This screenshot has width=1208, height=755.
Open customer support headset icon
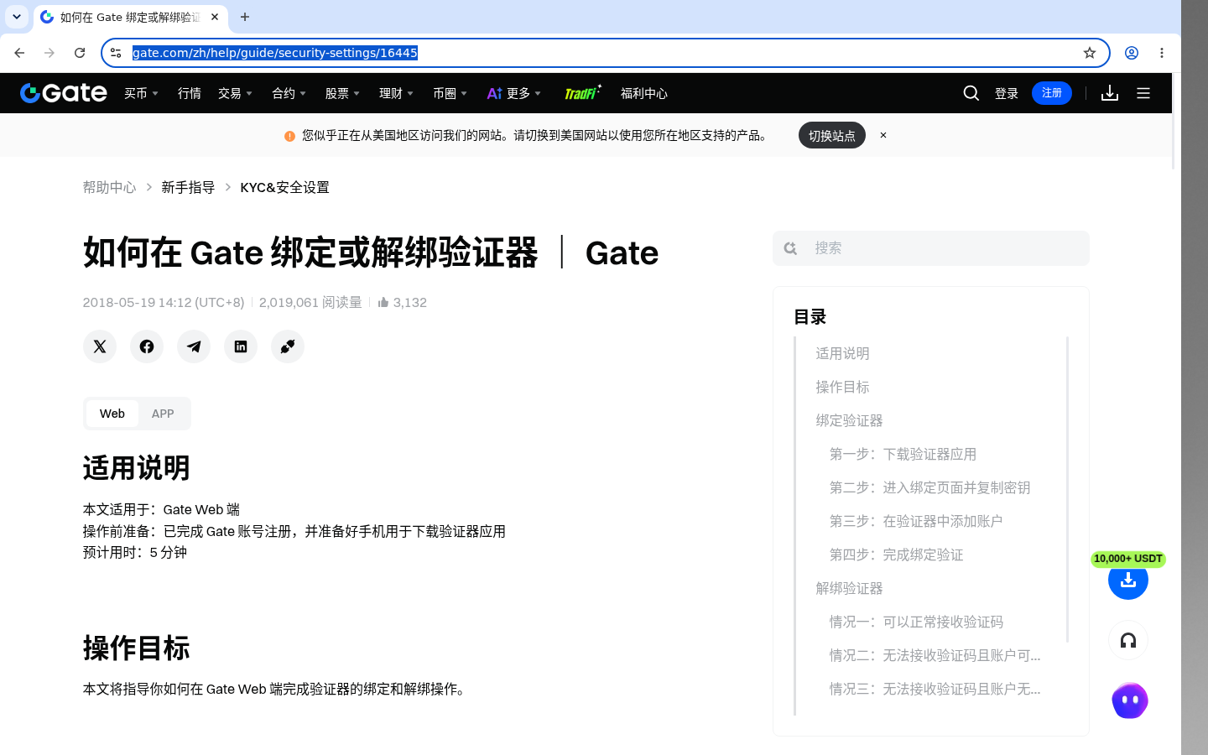point(1128,641)
